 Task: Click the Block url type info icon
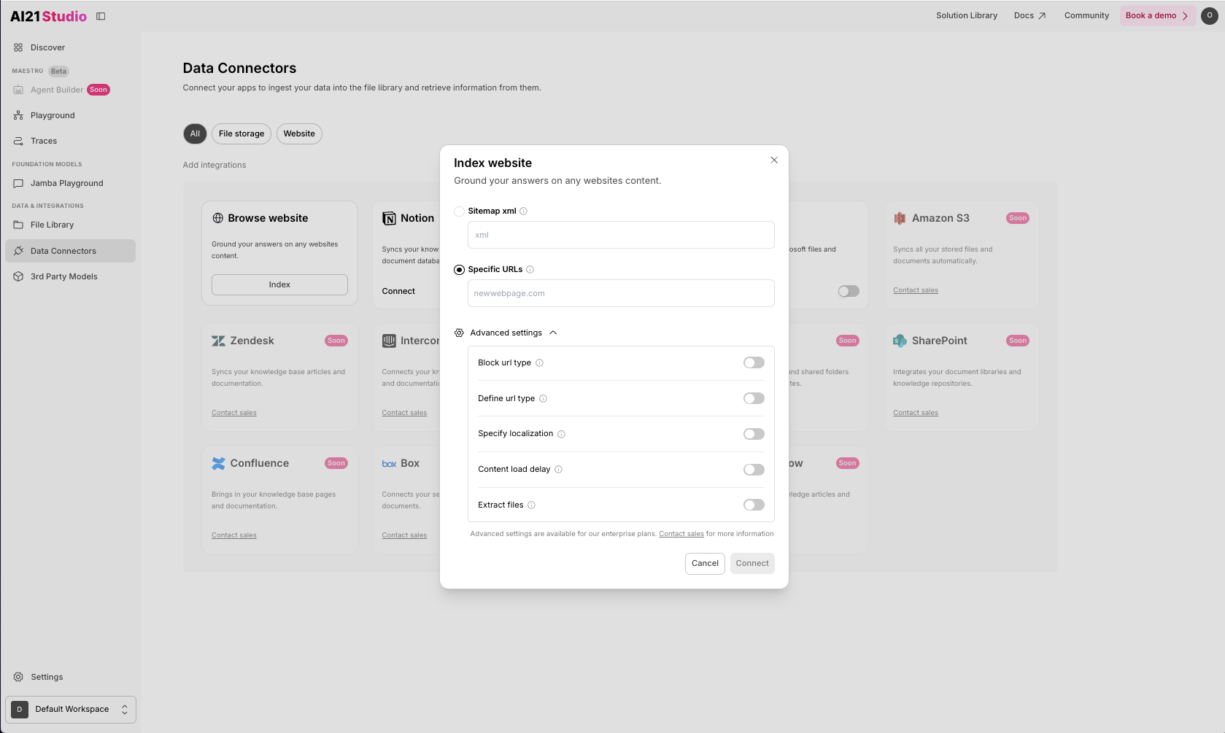click(539, 363)
